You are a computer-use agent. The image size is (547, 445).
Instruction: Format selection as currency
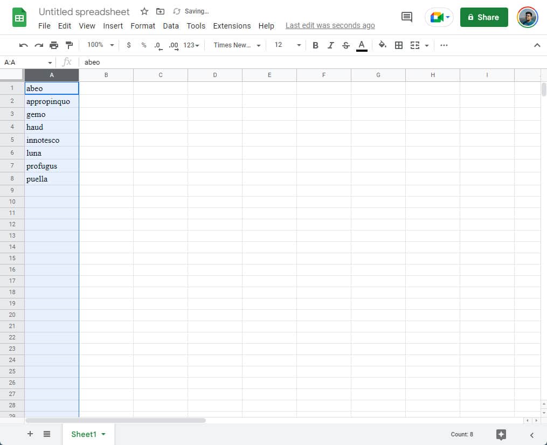[x=128, y=45]
